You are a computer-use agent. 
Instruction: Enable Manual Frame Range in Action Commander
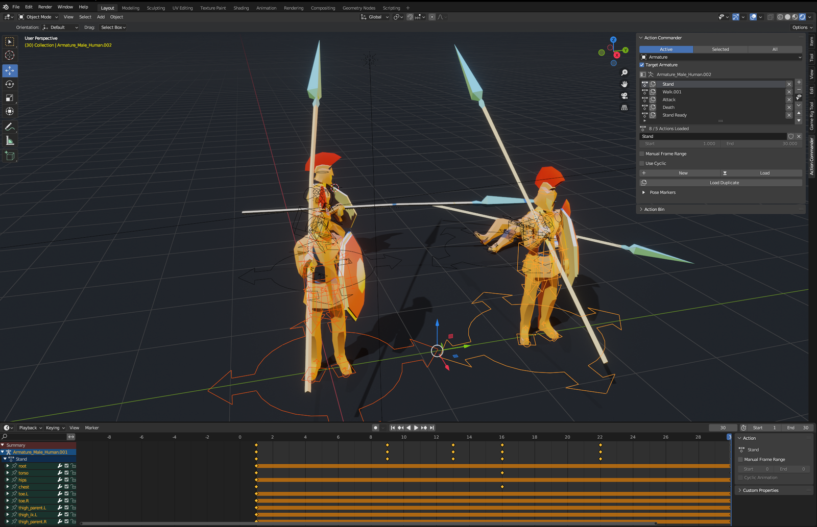[x=642, y=154]
